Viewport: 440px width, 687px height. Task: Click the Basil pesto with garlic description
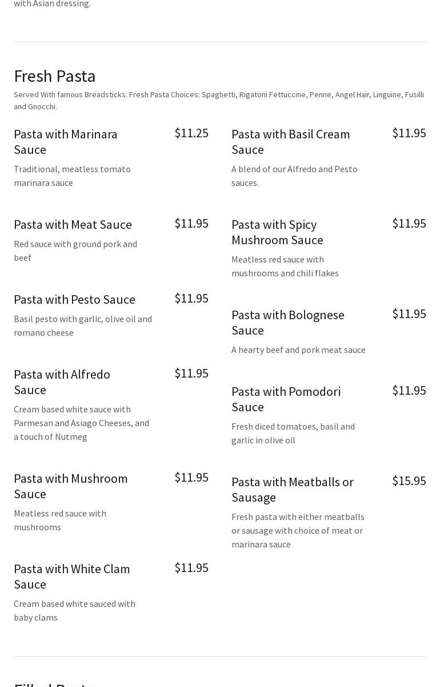83,325
